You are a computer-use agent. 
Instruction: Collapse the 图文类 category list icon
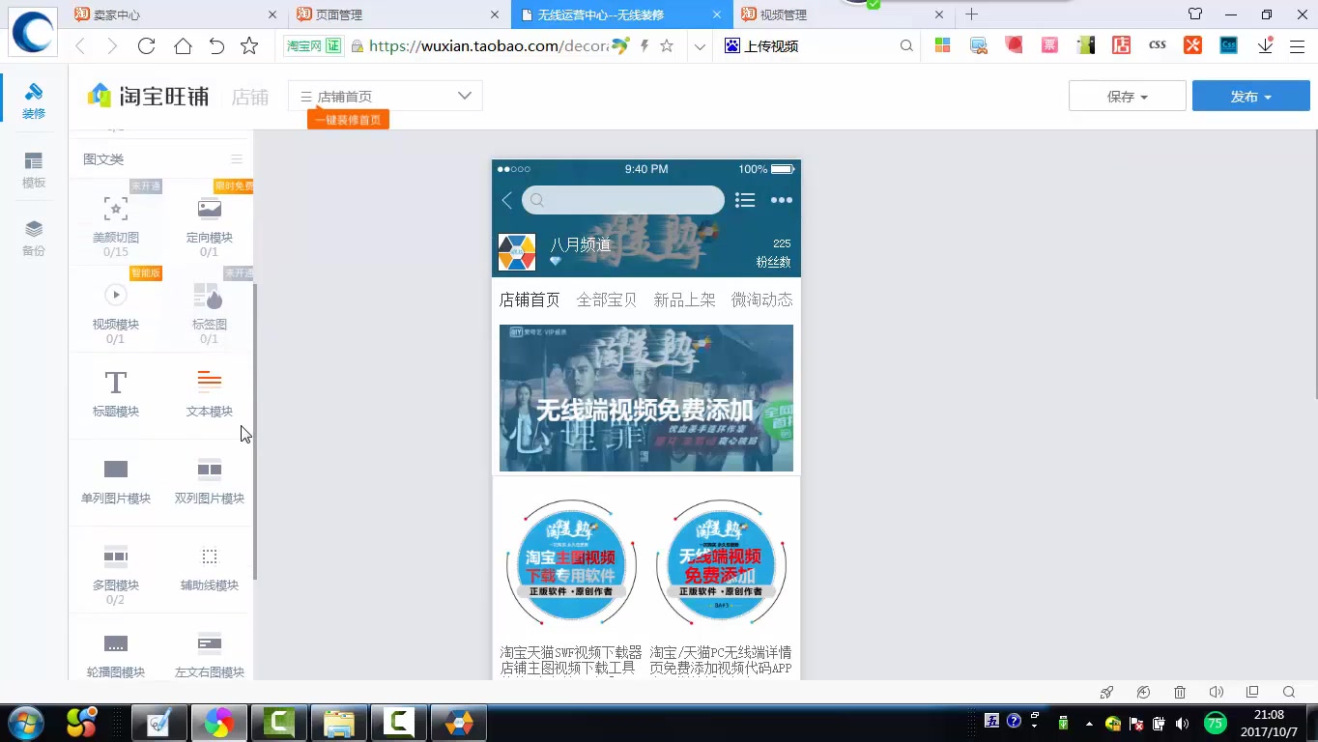237,159
